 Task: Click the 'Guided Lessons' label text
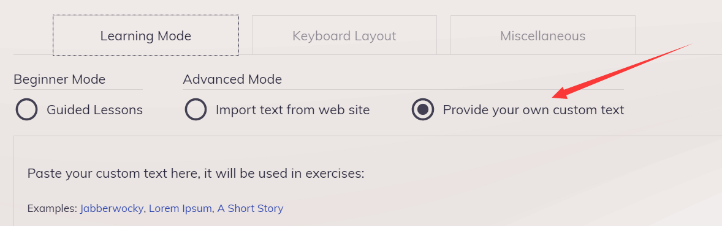pyautogui.click(x=94, y=110)
